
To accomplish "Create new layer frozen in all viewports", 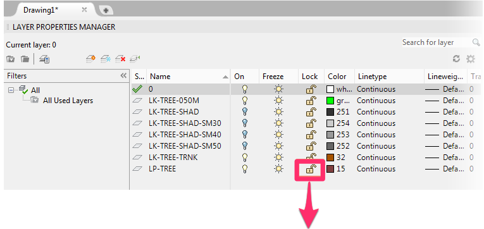I will (106, 58).
